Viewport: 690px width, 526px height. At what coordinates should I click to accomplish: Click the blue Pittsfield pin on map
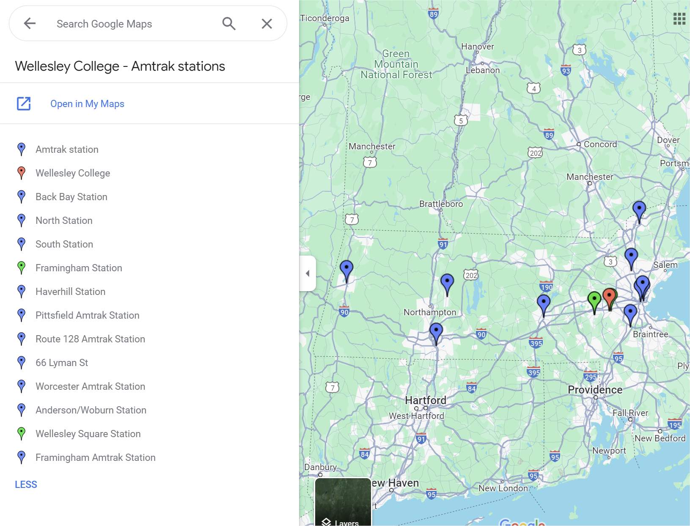(x=346, y=268)
